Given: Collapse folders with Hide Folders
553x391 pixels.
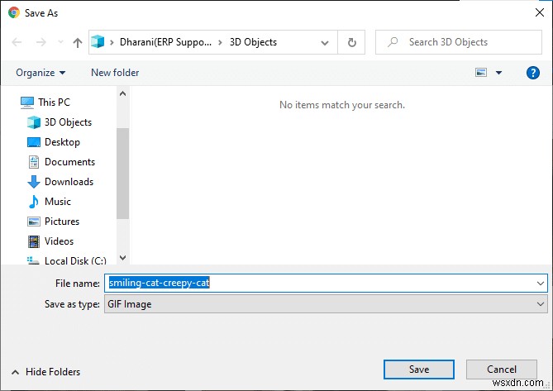Looking at the screenshot, I should pyautogui.click(x=45, y=372).
